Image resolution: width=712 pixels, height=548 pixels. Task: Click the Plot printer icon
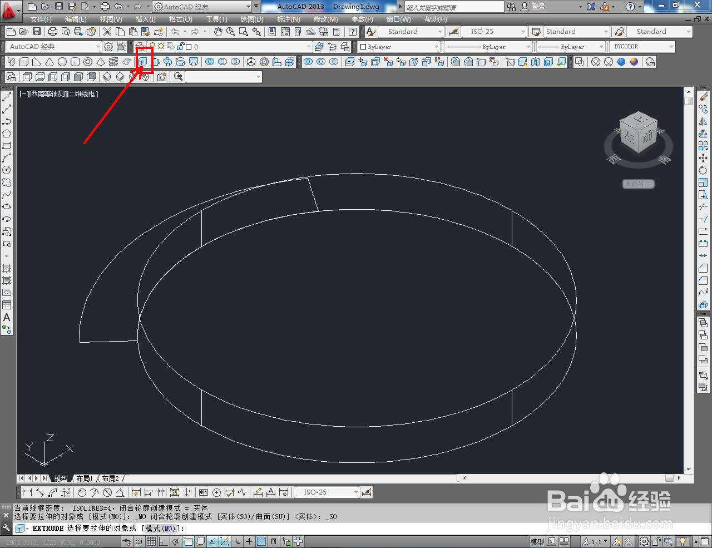[53, 32]
